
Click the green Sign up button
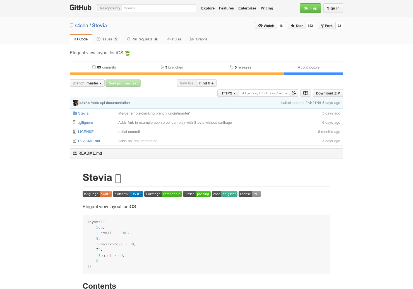pyautogui.click(x=310, y=8)
